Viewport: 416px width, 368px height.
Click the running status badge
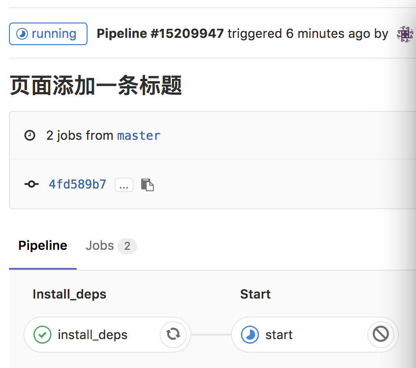coord(48,34)
